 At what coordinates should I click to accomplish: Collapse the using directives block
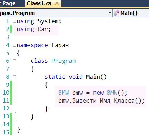click(x=14, y=21)
